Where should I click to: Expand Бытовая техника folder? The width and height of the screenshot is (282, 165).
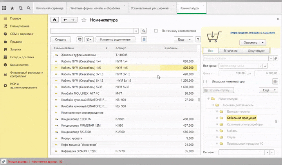[217, 111]
